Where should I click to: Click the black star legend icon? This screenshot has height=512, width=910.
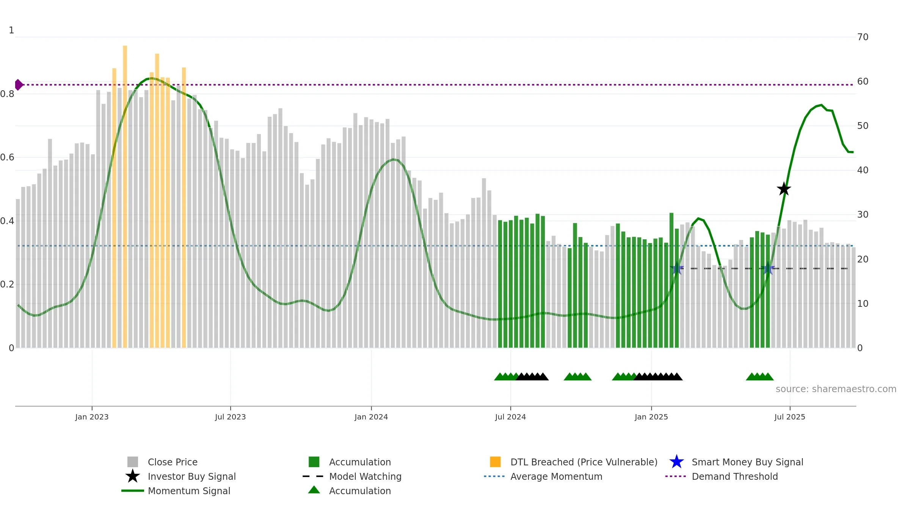click(x=133, y=476)
